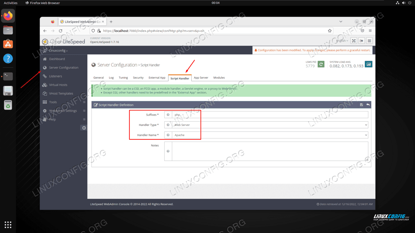Click the Activities button
The image size is (415, 233).
pyautogui.click(x=10, y=3)
